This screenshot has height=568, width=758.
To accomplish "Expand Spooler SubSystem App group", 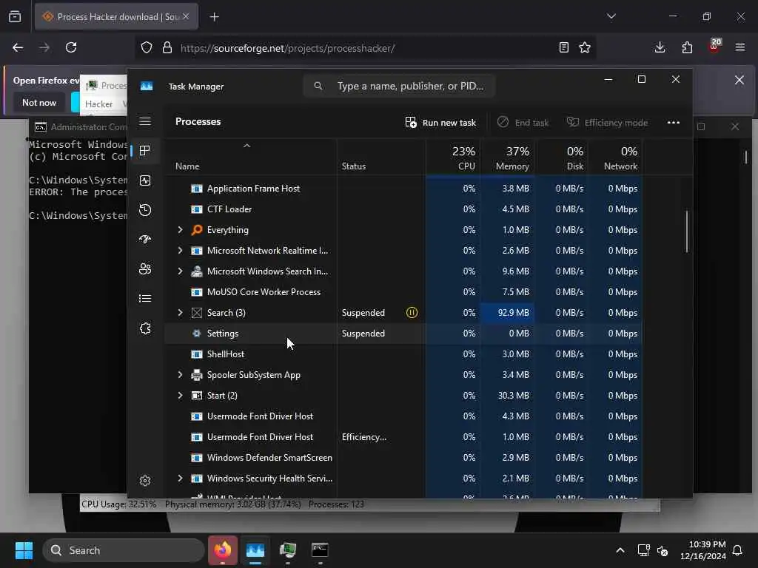I will [181, 375].
